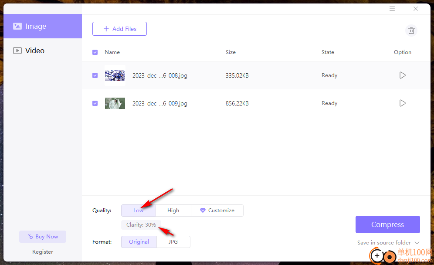The image size is (434, 265).
Task: Uncheck the 2023-dec-...6-009.jpg checkbox
Action: point(95,103)
